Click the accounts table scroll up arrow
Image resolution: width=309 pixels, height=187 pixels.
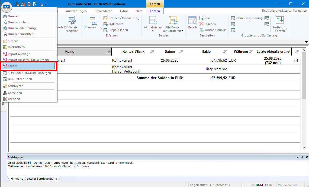point(304,51)
